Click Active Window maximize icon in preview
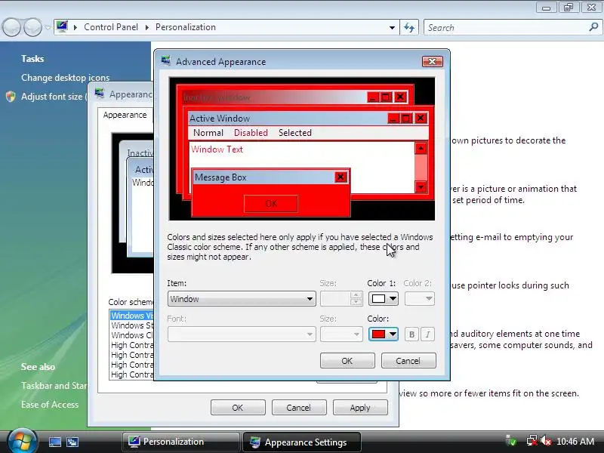The width and height of the screenshot is (604, 453). pyautogui.click(x=406, y=119)
